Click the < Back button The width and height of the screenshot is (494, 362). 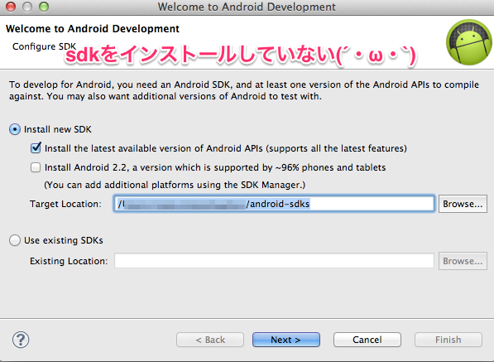(210, 340)
